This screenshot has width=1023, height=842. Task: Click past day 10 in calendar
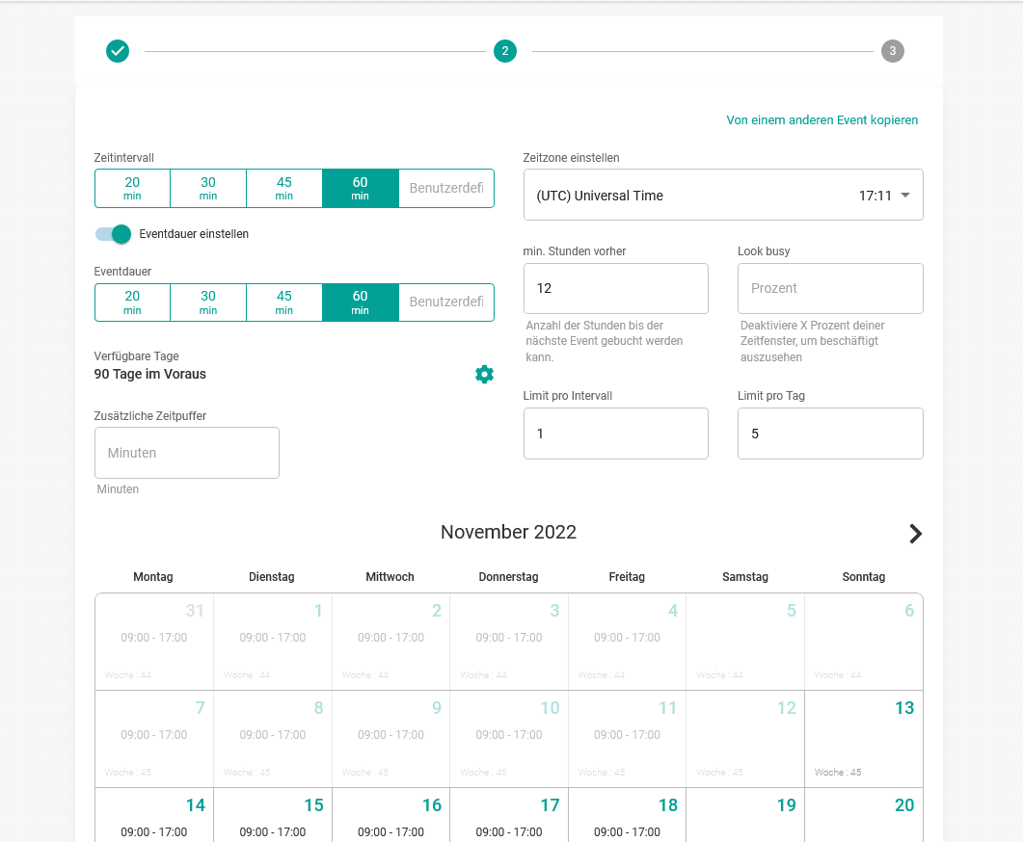[509, 739]
